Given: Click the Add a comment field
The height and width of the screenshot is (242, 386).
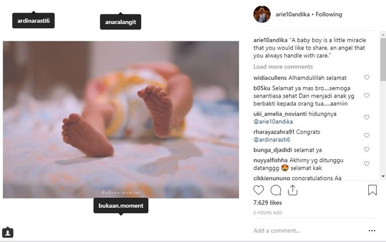Looking at the screenshot, I should [303, 230].
